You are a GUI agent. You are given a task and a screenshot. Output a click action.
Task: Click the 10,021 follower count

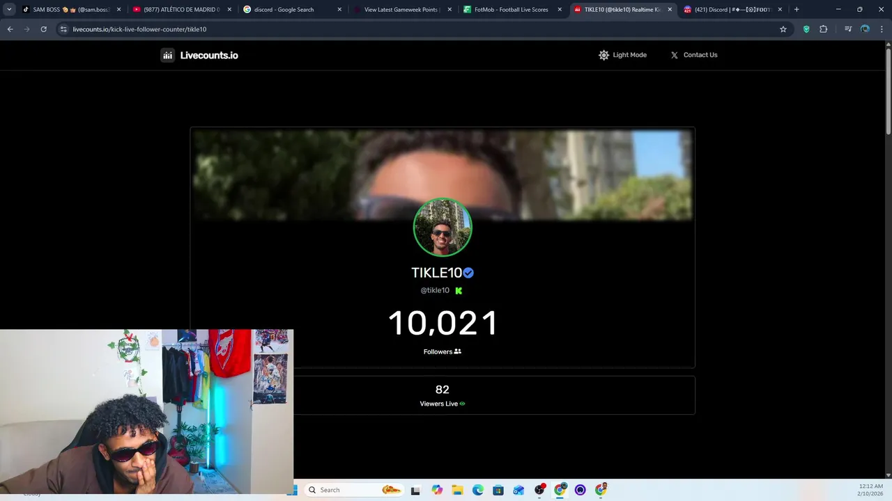click(443, 324)
